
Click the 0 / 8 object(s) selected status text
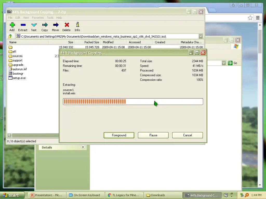pos(22,141)
